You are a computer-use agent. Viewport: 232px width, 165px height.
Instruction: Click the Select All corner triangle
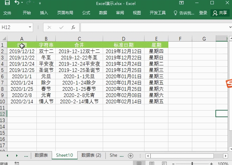click(x=4, y=39)
